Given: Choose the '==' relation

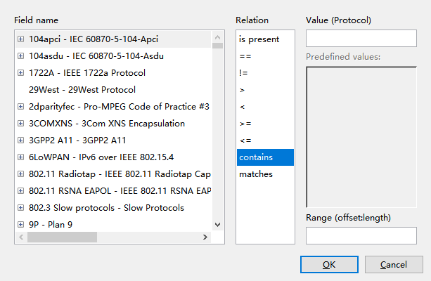Looking at the screenshot, I should click(x=245, y=56).
